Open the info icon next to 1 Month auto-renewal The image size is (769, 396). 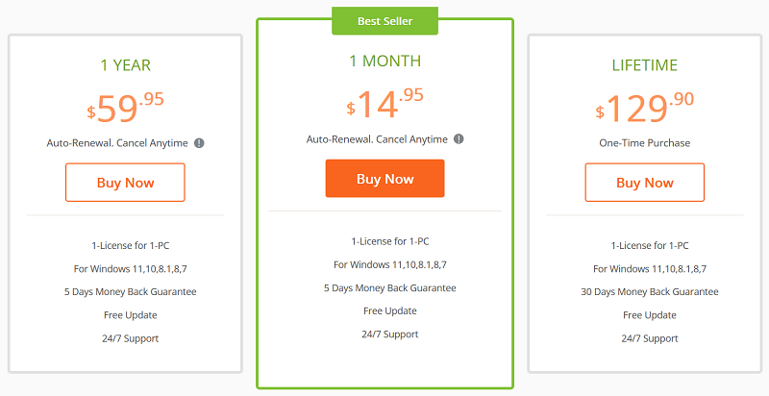point(459,139)
